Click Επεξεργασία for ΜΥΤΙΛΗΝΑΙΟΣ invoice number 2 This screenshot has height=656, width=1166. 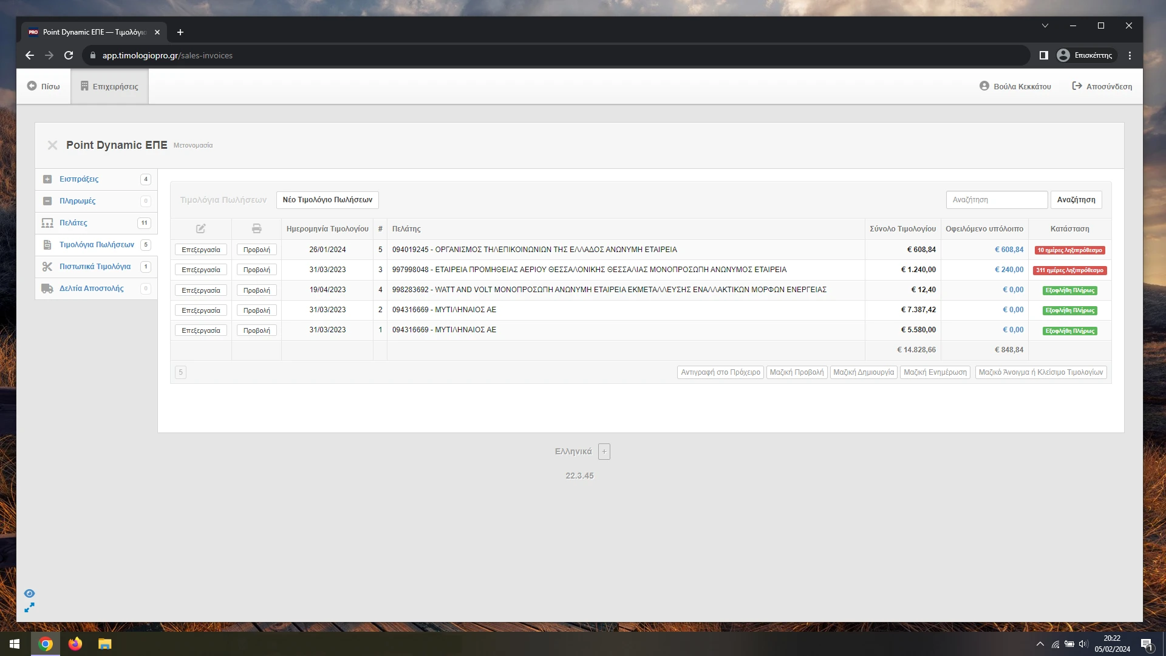click(201, 310)
